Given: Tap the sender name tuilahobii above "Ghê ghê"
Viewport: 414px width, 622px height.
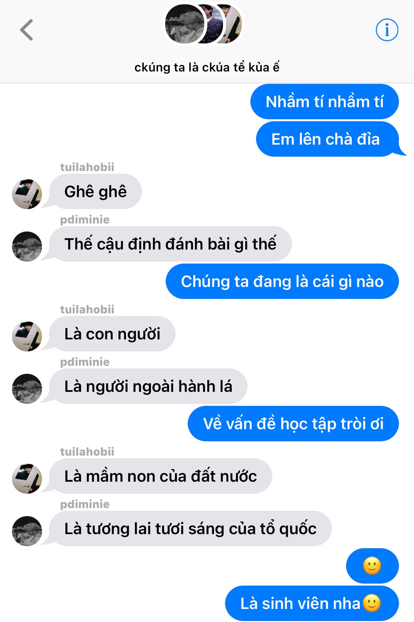Looking at the screenshot, I should (x=87, y=167).
